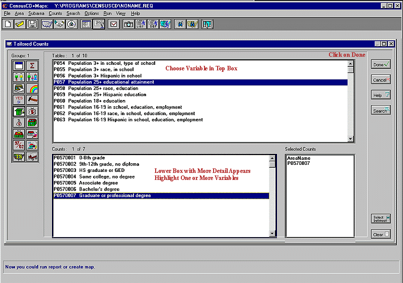This screenshot has width=403, height=283.
Task: Click the camera icon in toolbar
Action: [x=128, y=24]
